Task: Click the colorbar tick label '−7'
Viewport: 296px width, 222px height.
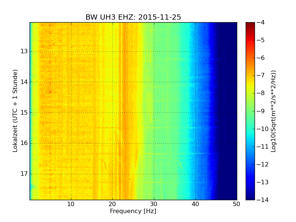Action: click(x=261, y=75)
